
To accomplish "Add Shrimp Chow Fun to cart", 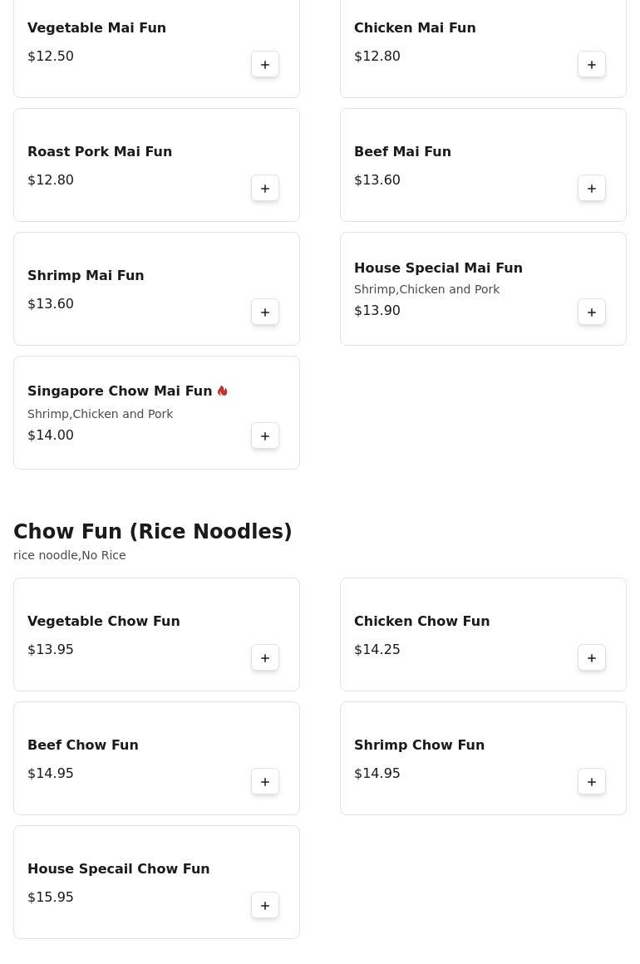I will pos(592,781).
